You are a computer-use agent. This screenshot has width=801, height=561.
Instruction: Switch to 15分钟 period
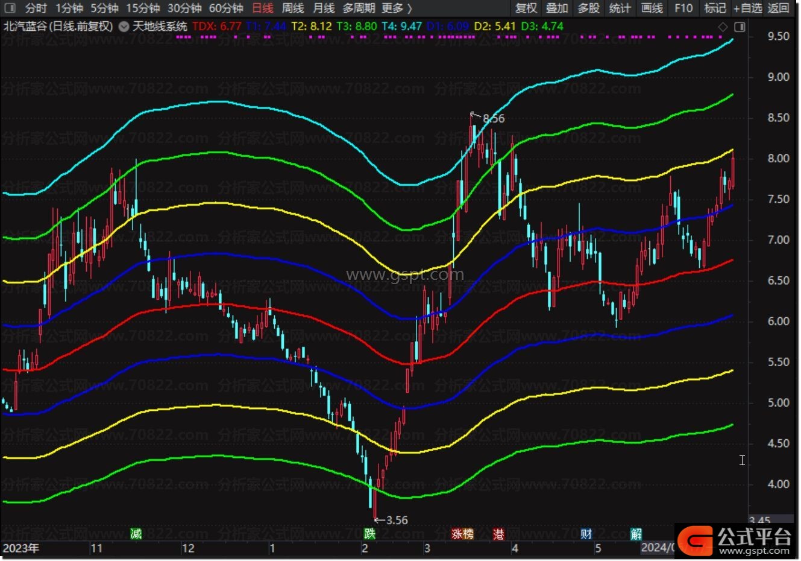coord(143,8)
